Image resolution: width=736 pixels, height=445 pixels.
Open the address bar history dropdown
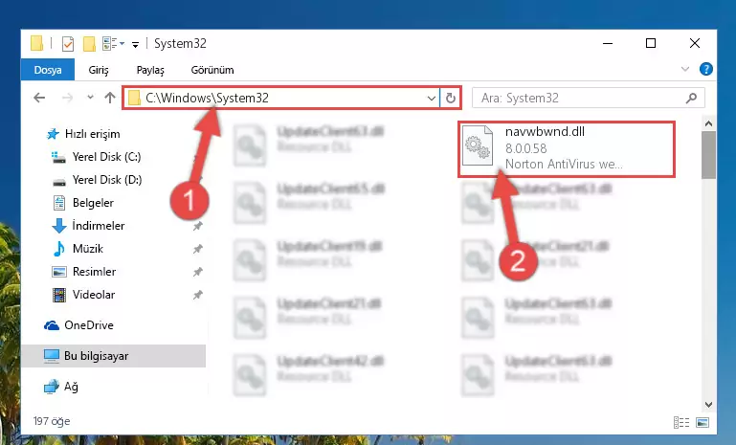point(431,99)
